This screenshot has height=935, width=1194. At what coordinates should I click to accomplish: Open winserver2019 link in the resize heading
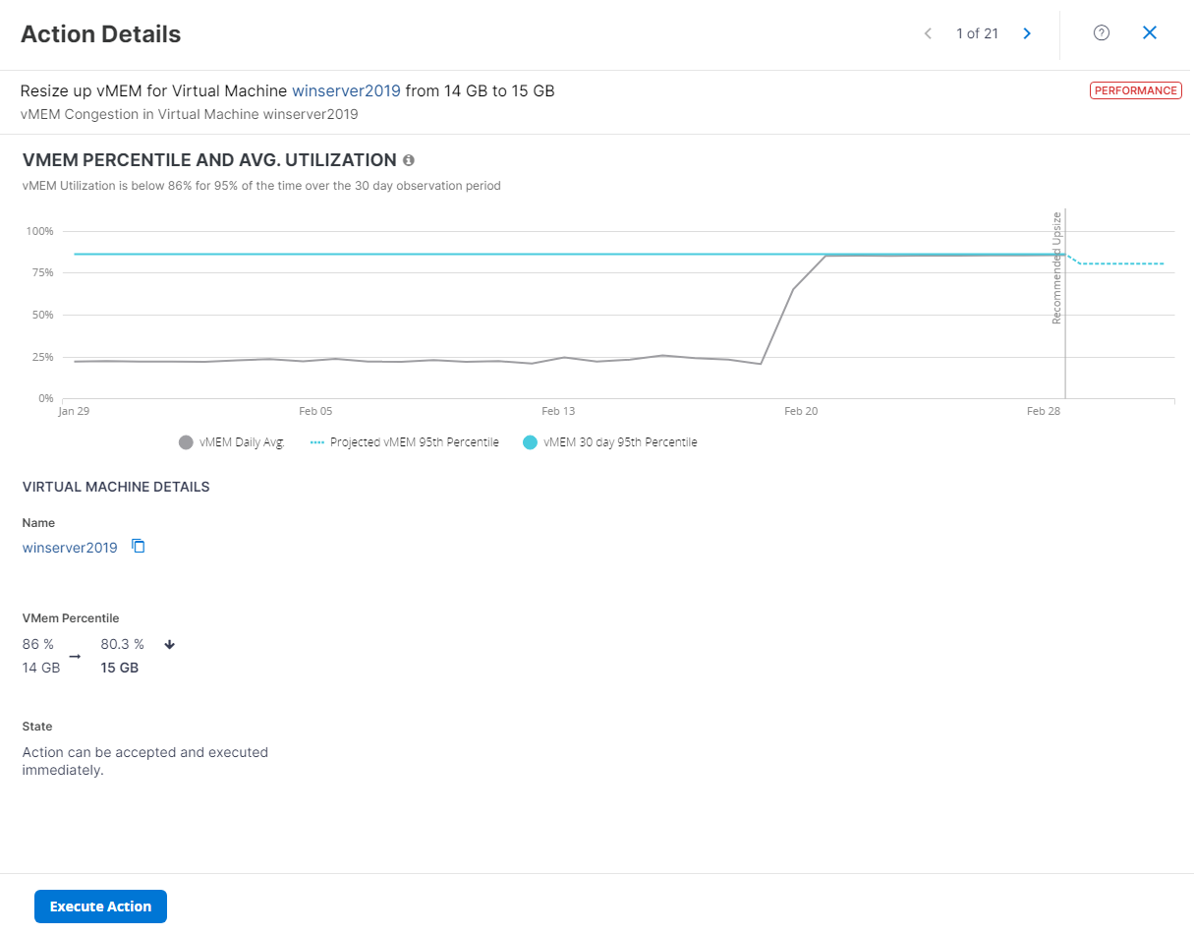click(x=346, y=90)
